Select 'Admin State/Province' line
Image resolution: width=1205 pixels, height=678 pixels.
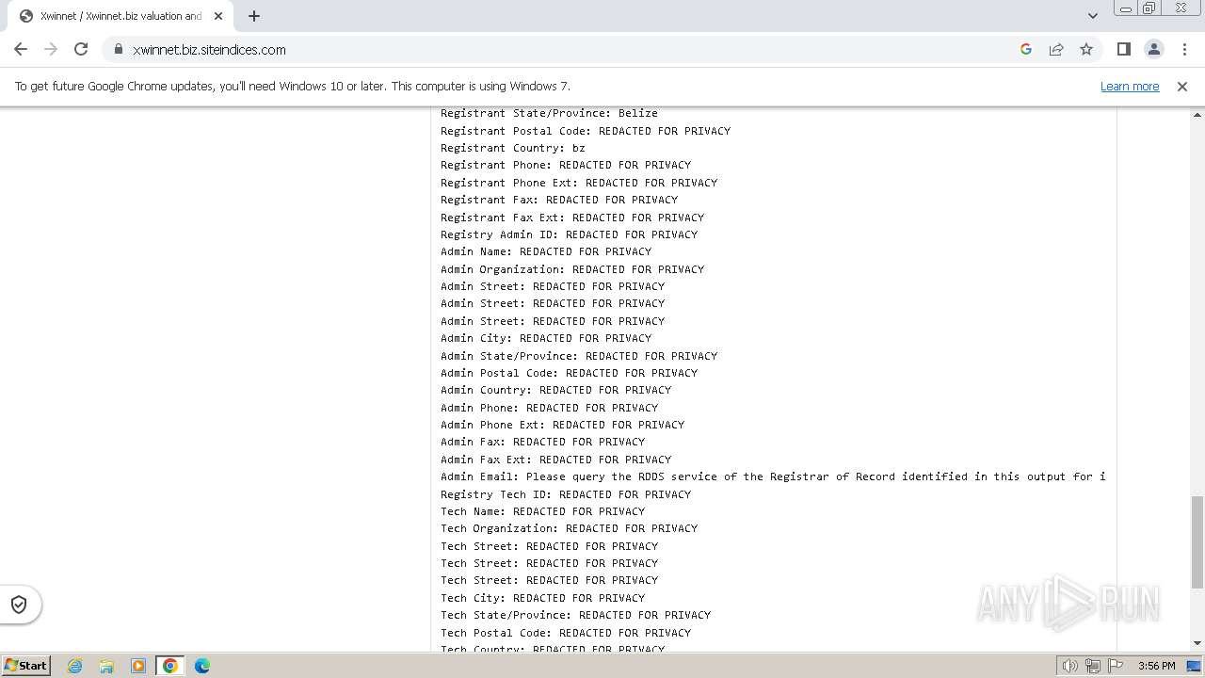coord(579,356)
